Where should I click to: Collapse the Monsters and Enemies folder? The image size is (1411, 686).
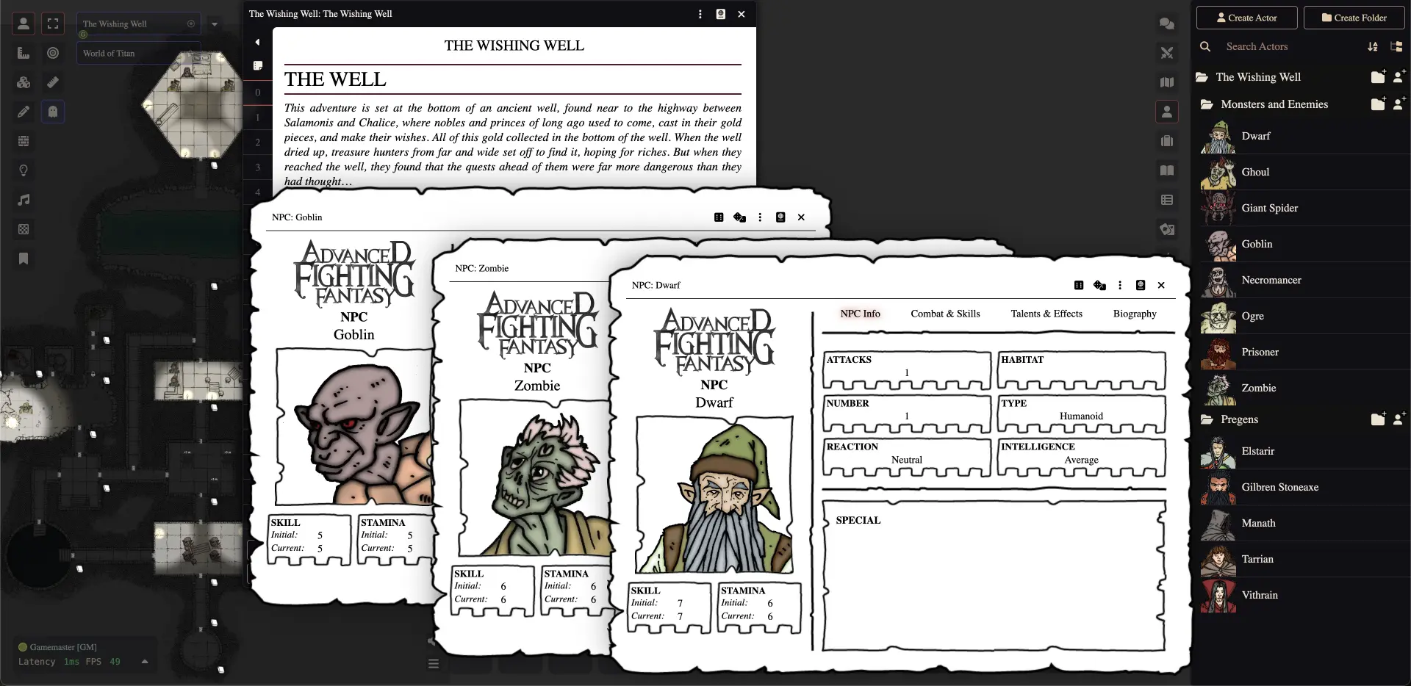[1274, 104]
